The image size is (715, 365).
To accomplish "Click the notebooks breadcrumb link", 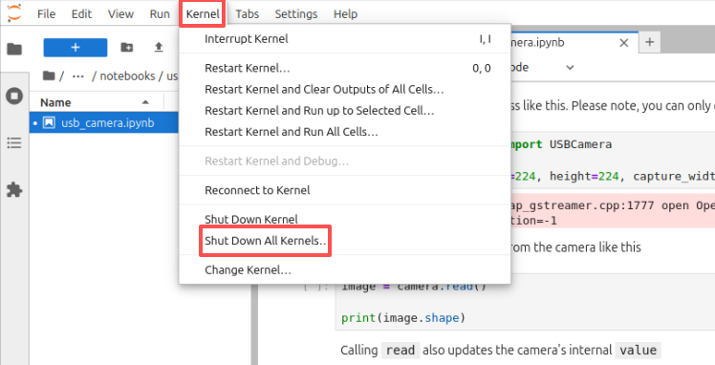I will [x=127, y=75].
